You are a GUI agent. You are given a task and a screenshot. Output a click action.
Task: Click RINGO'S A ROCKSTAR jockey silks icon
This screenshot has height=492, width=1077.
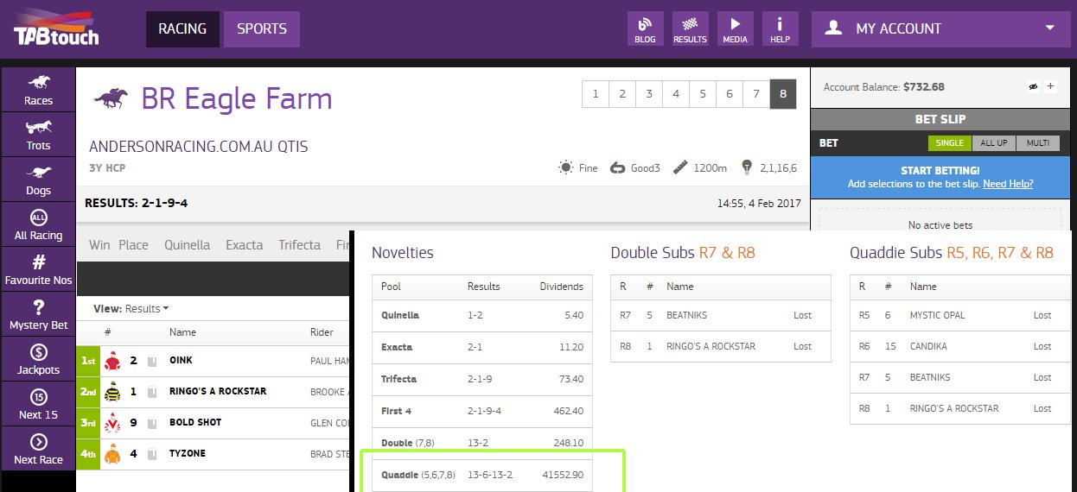(111, 391)
